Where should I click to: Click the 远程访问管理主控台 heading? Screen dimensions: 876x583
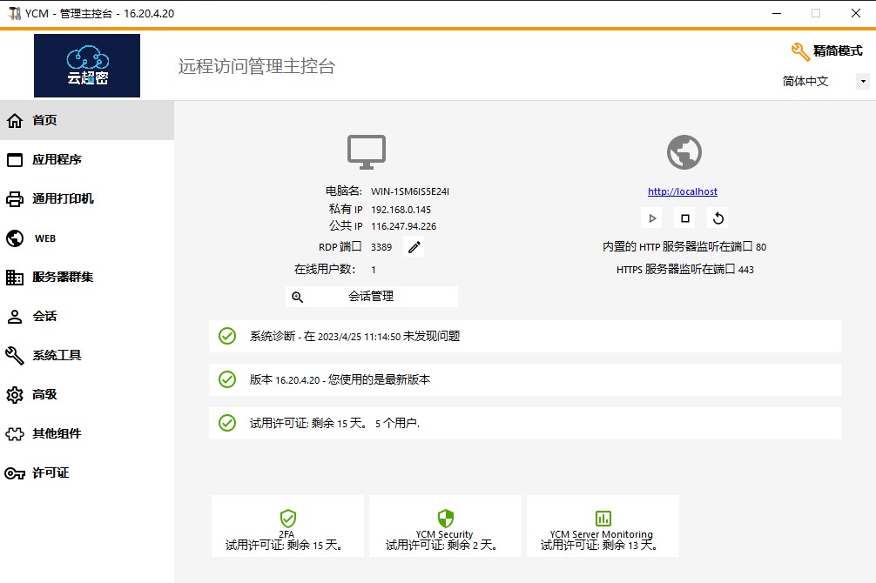click(x=257, y=66)
